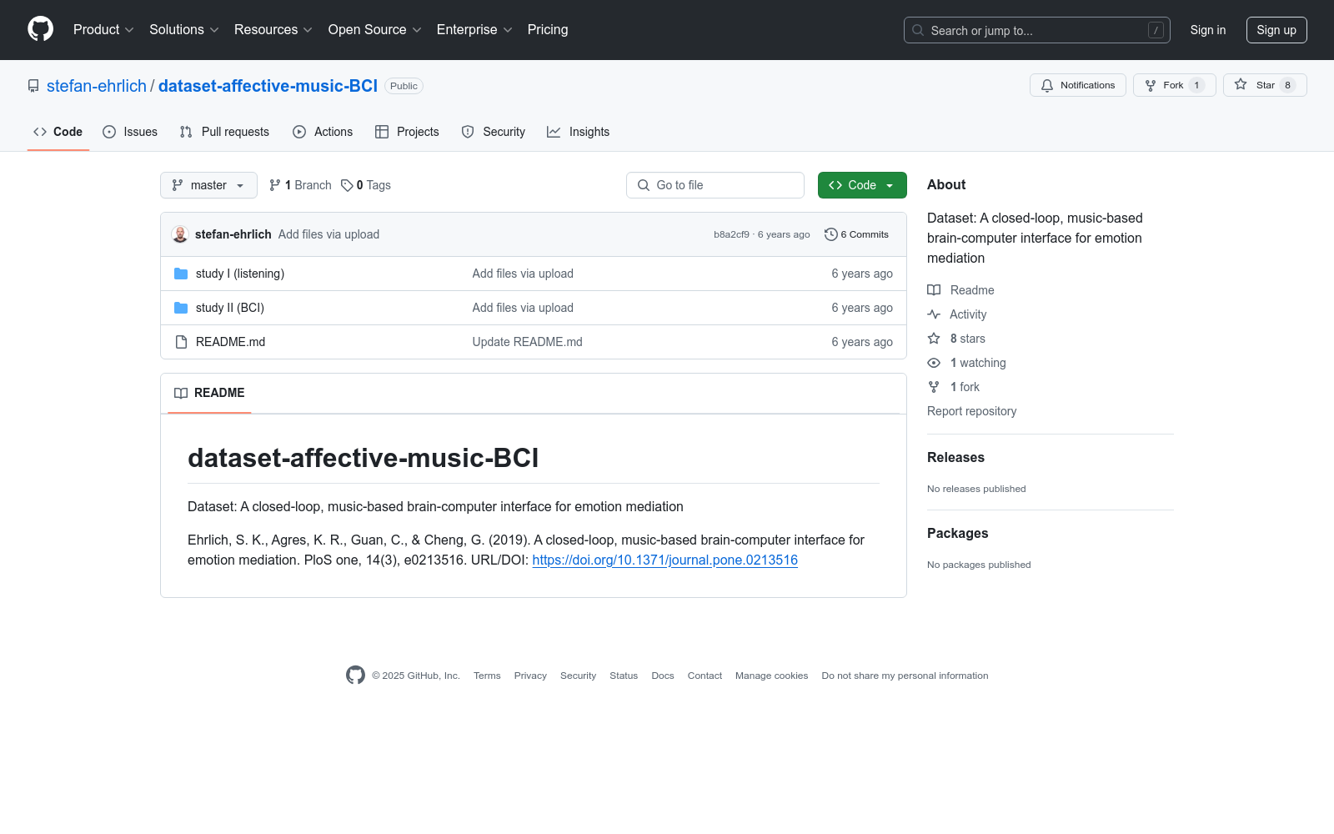View the 1 Branch link
The image size is (1334, 834).
(x=300, y=185)
